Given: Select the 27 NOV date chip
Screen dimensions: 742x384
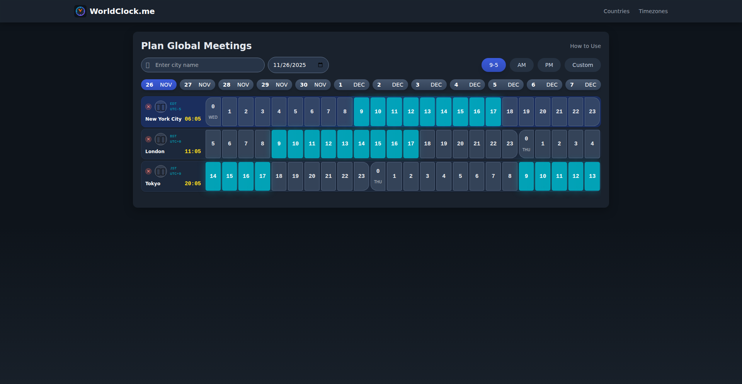Looking at the screenshot, I should click(197, 85).
